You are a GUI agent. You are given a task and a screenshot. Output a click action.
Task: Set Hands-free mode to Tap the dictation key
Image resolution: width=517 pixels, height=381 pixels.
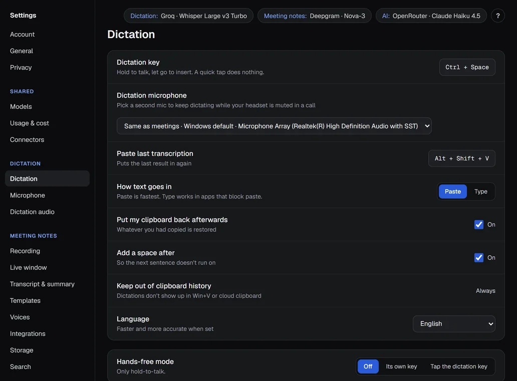coord(459,366)
